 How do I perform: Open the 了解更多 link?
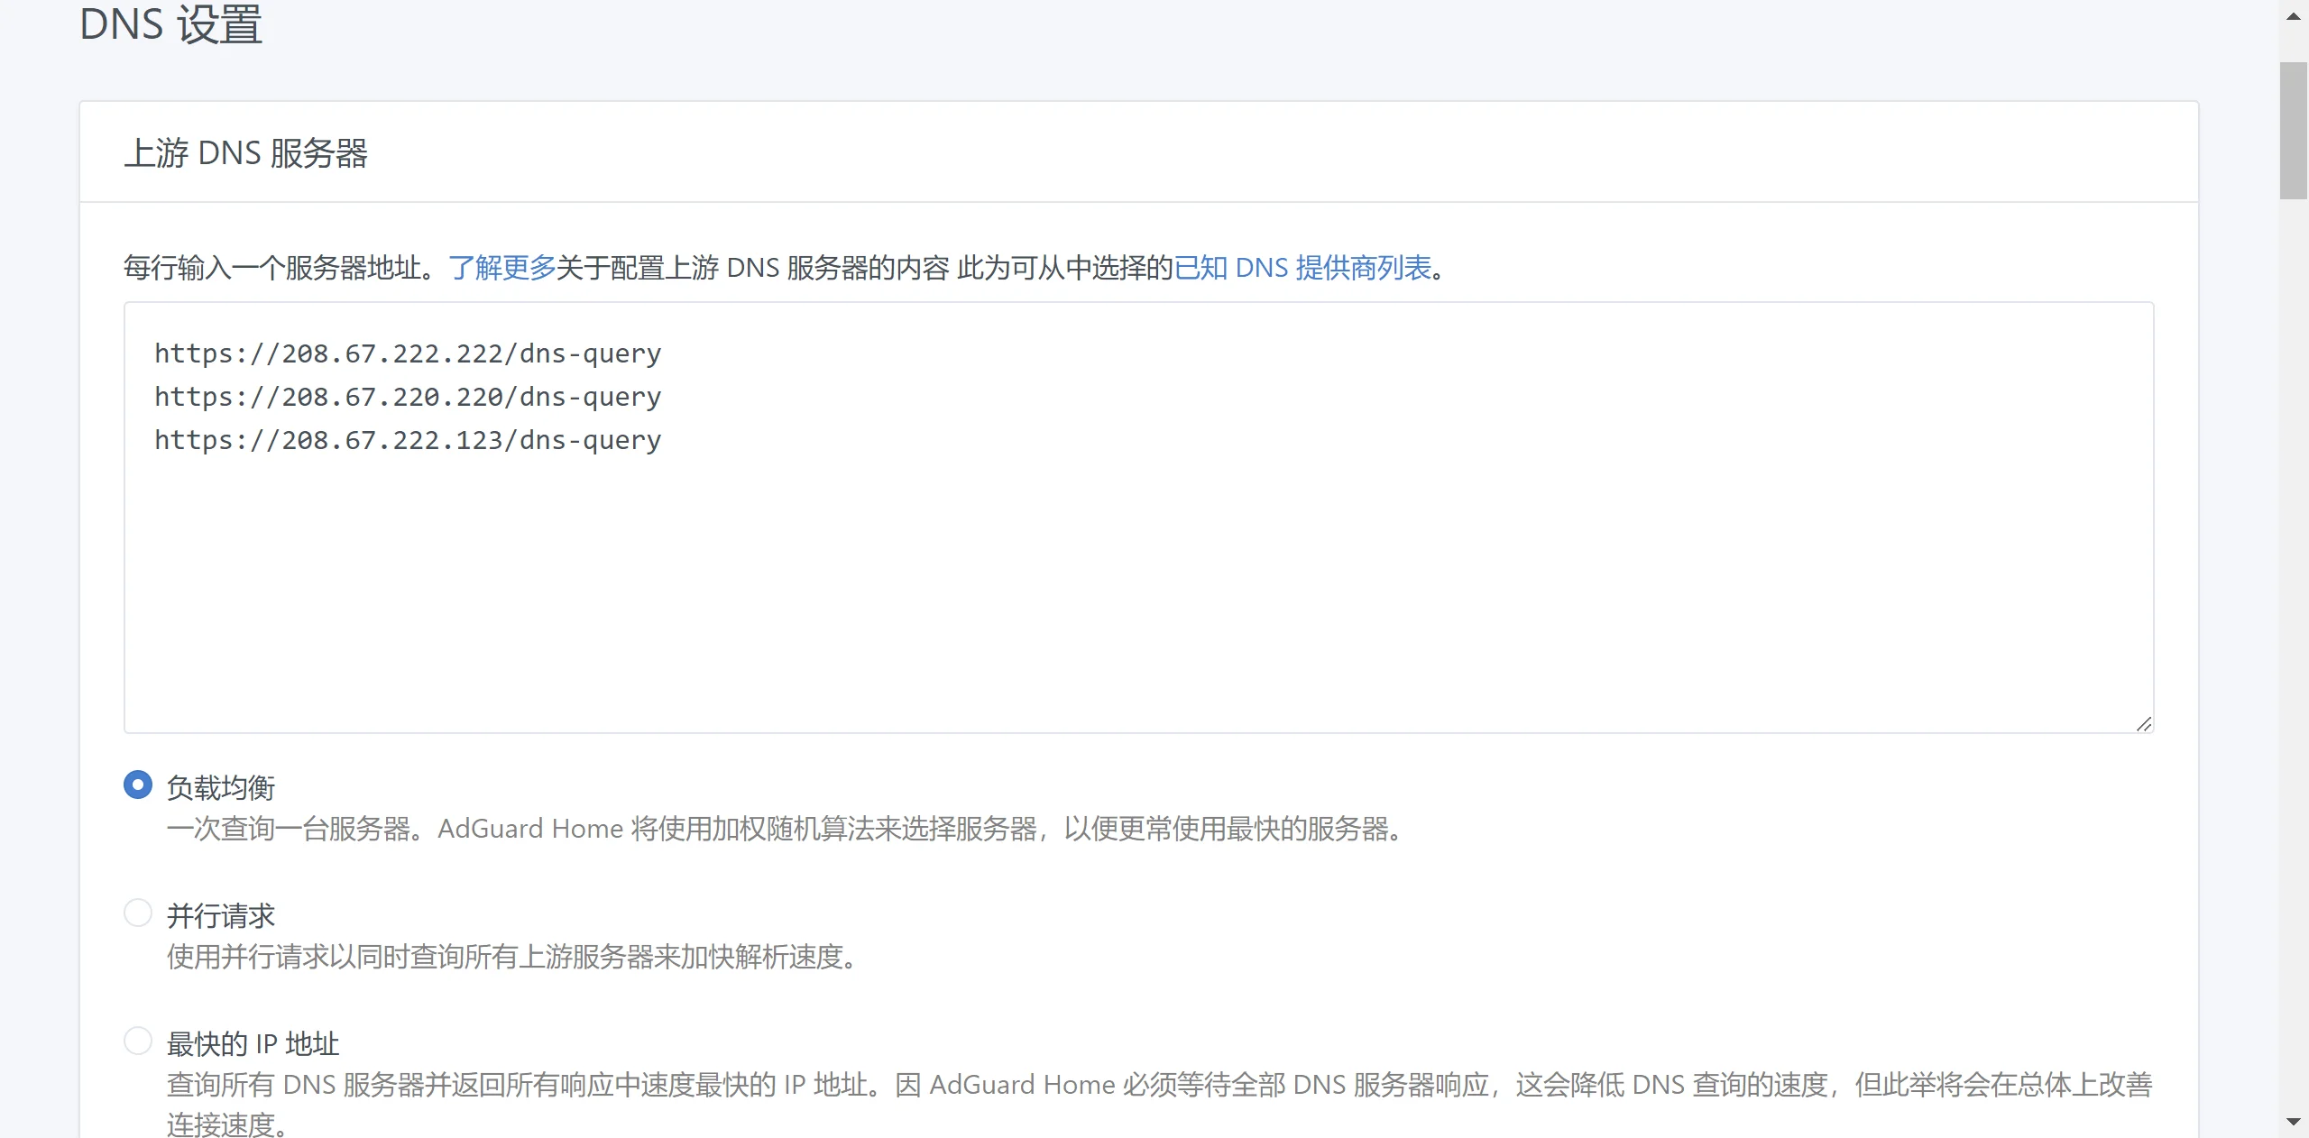click(501, 268)
